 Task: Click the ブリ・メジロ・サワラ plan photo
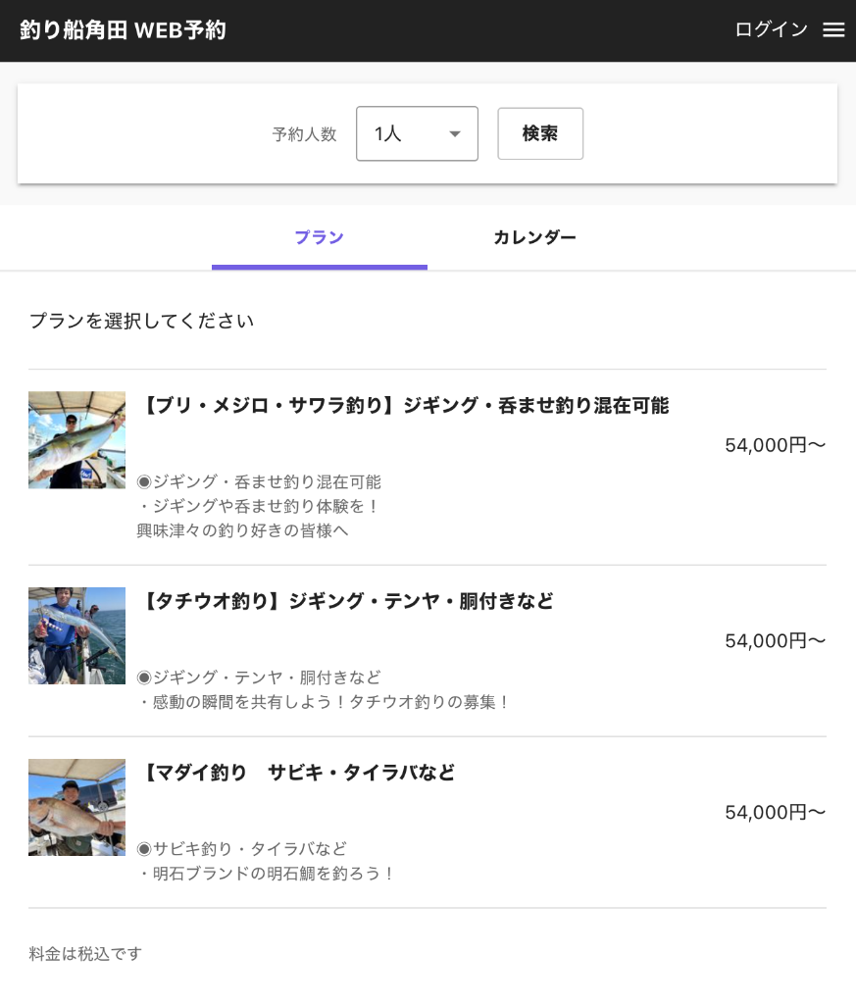click(x=76, y=440)
